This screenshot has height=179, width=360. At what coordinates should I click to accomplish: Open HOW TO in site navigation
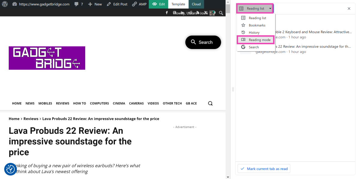point(79,103)
